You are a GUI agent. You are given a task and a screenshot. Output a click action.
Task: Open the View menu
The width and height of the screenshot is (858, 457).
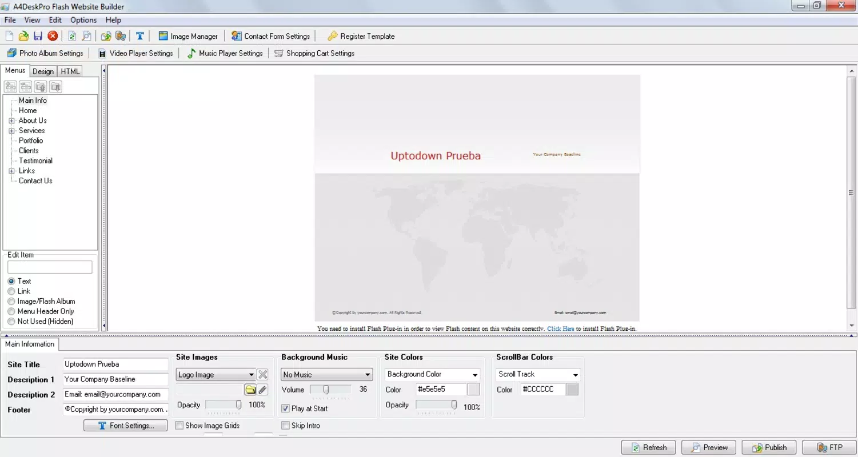click(x=32, y=20)
